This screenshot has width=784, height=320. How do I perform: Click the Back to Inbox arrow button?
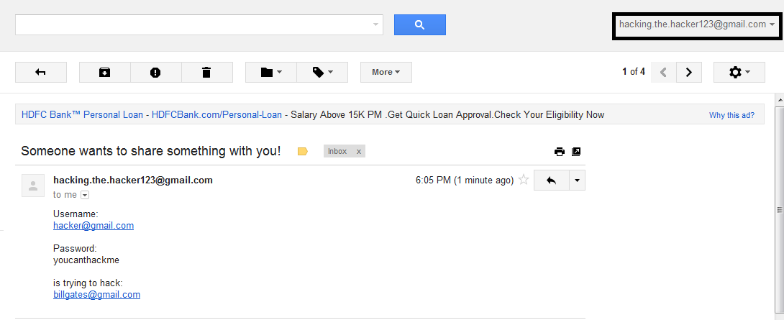point(41,73)
